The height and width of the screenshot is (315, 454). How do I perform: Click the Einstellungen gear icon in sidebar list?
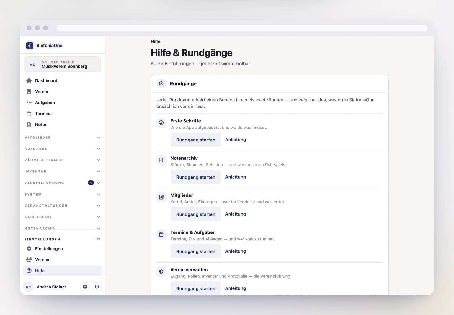[29, 249]
